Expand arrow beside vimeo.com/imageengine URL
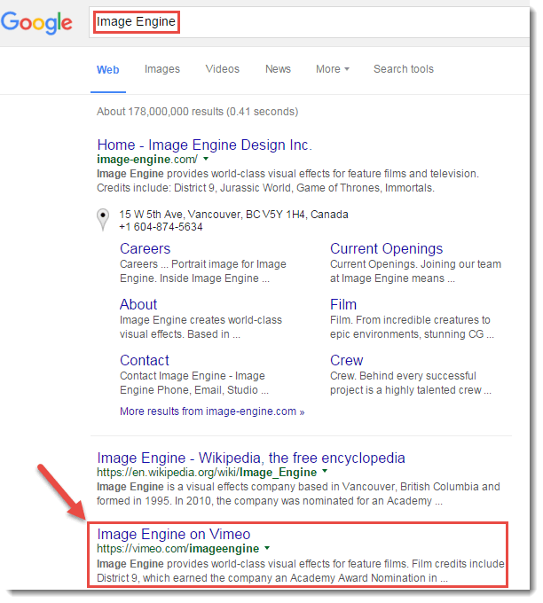 point(267,548)
